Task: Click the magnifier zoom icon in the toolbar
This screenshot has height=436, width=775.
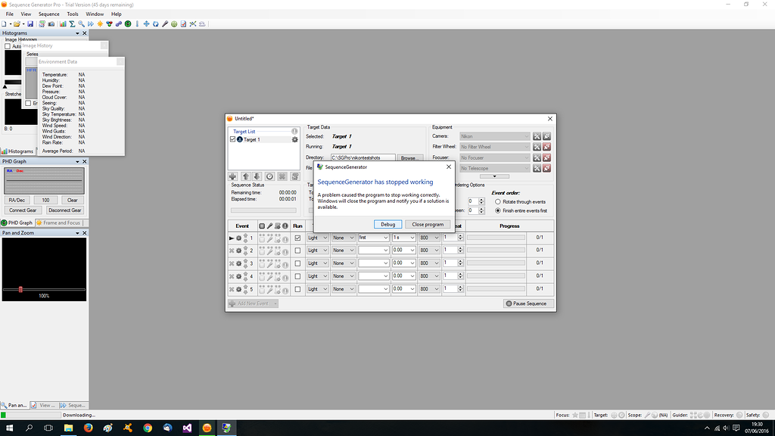Action: coord(81,23)
